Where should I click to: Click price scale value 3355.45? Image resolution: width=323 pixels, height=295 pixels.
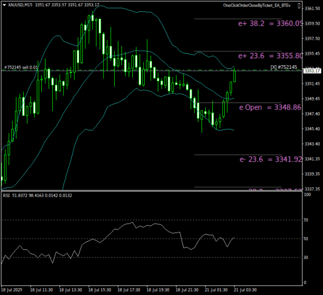tap(312, 54)
